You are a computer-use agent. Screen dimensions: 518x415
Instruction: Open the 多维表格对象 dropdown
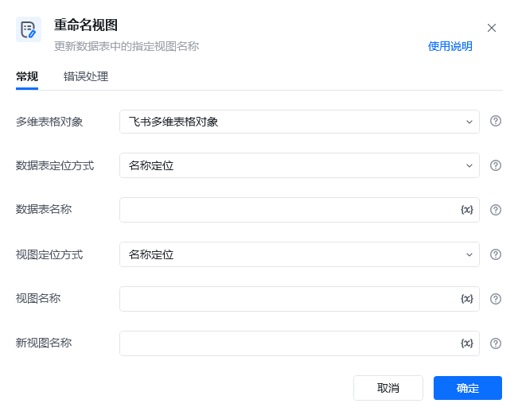click(299, 122)
